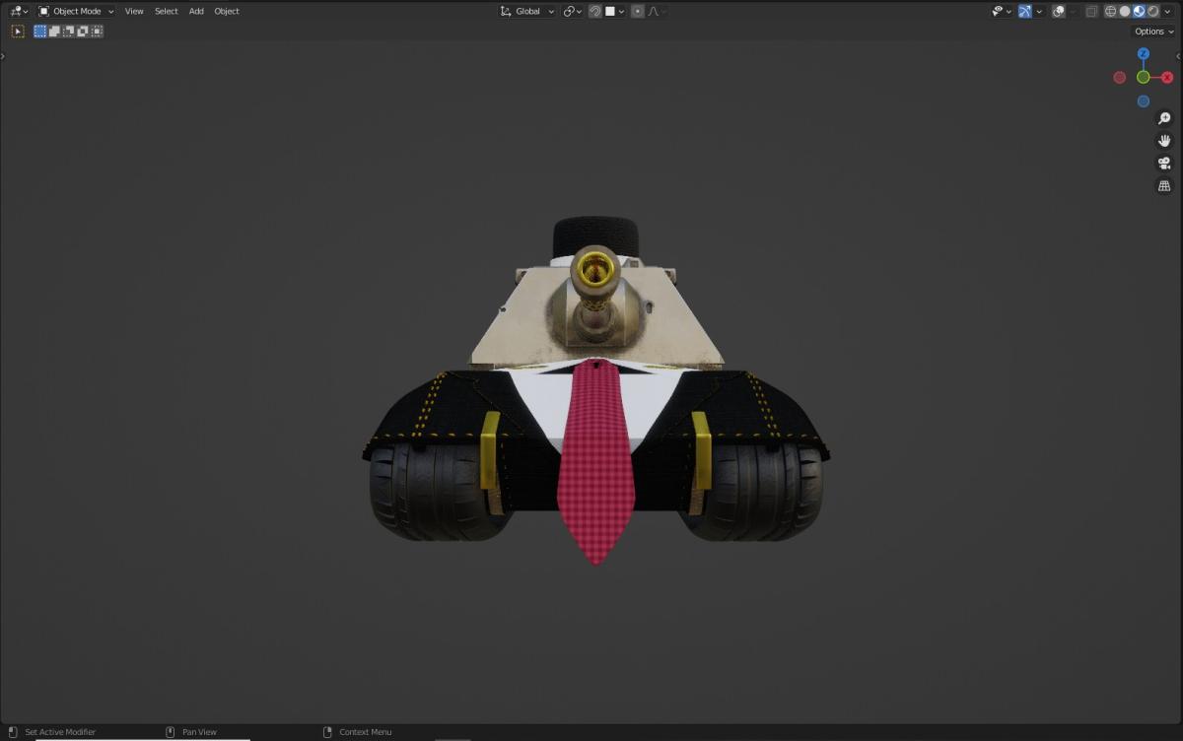This screenshot has width=1183, height=741.
Task: Expand the right sidebar arrow
Action: [x=1179, y=56]
